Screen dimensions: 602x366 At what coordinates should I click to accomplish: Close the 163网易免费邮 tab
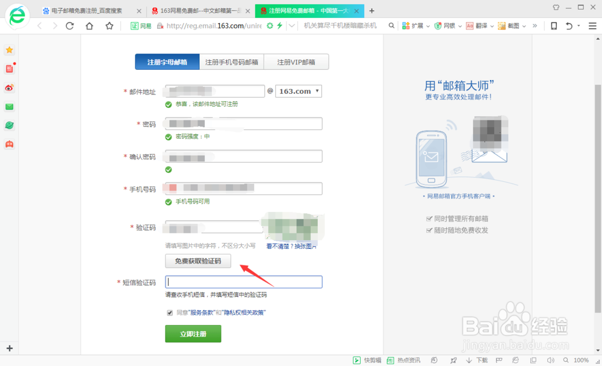tap(247, 11)
